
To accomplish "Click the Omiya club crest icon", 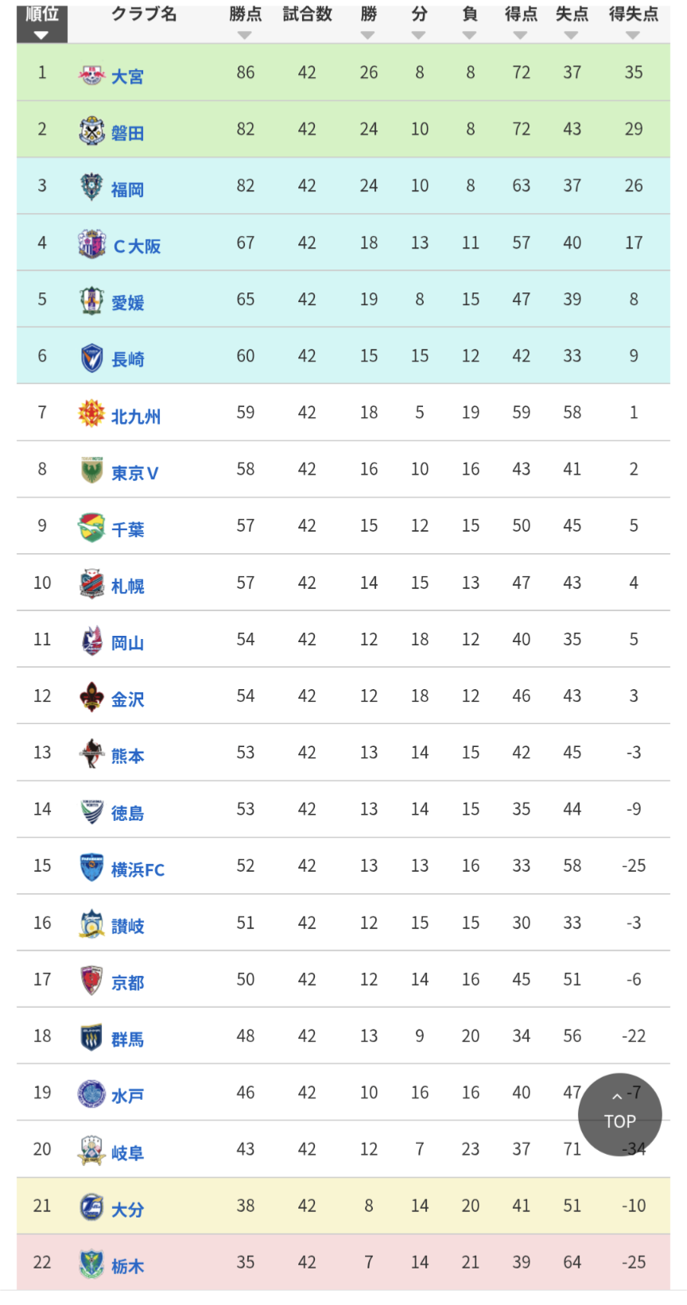I will 91,76.
